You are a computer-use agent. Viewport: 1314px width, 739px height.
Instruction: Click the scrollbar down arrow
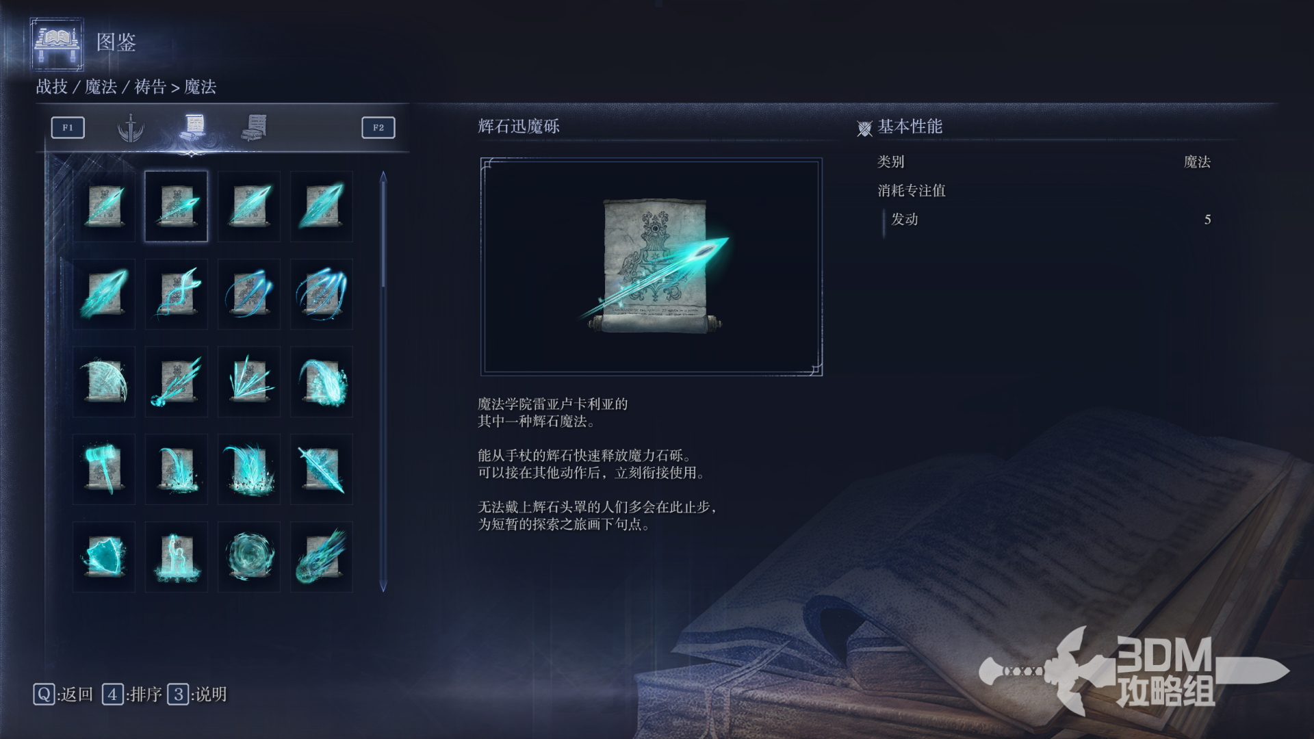(383, 587)
